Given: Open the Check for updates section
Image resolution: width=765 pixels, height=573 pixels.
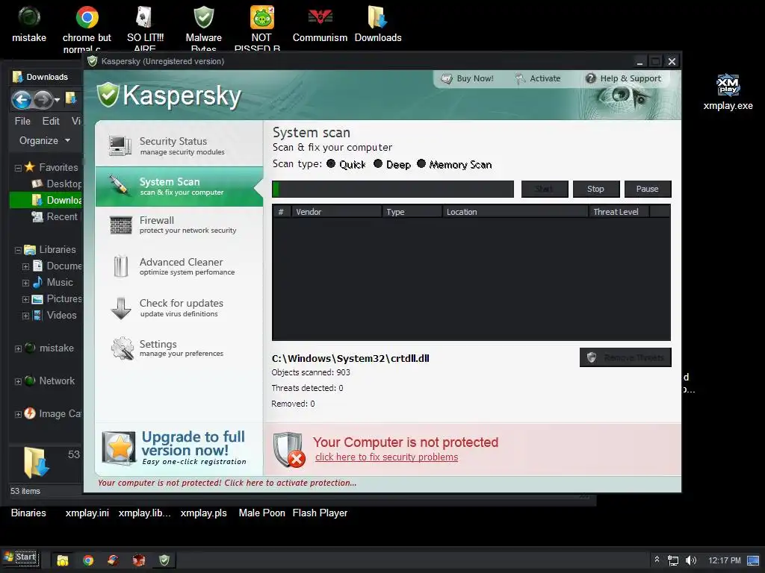Looking at the screenshot, I should click(x=179, y=307).
